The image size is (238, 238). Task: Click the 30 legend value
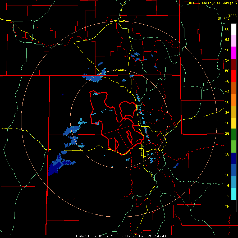tap(227, 123)
